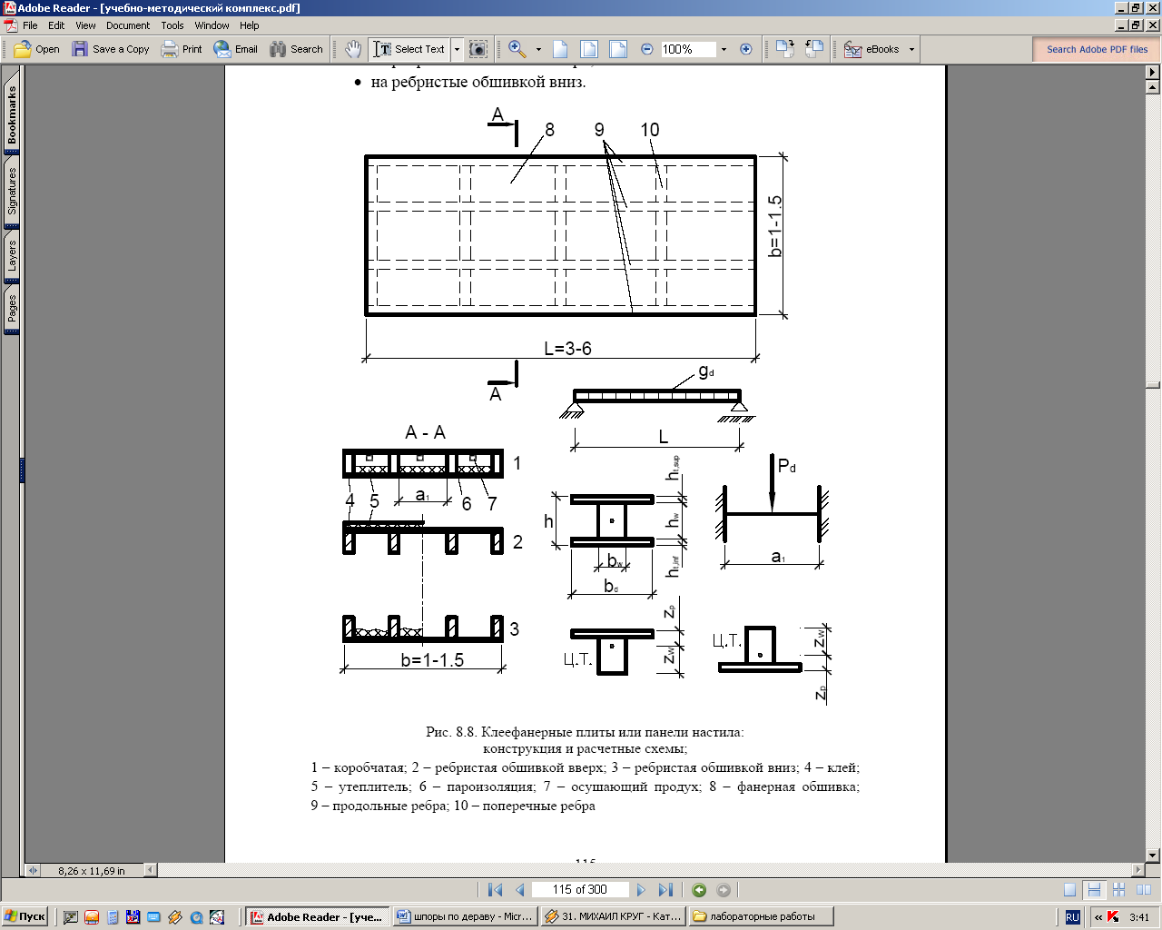Open the eBooks dropdown arrow
1162x930 pixels.
[911, 49]
